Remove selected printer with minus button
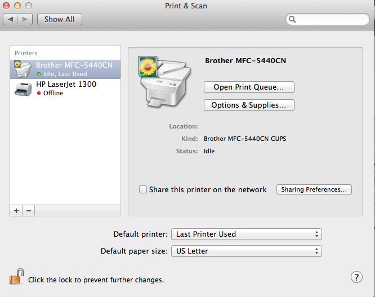Viewport: 375px width, 297px height. (29, 211)
